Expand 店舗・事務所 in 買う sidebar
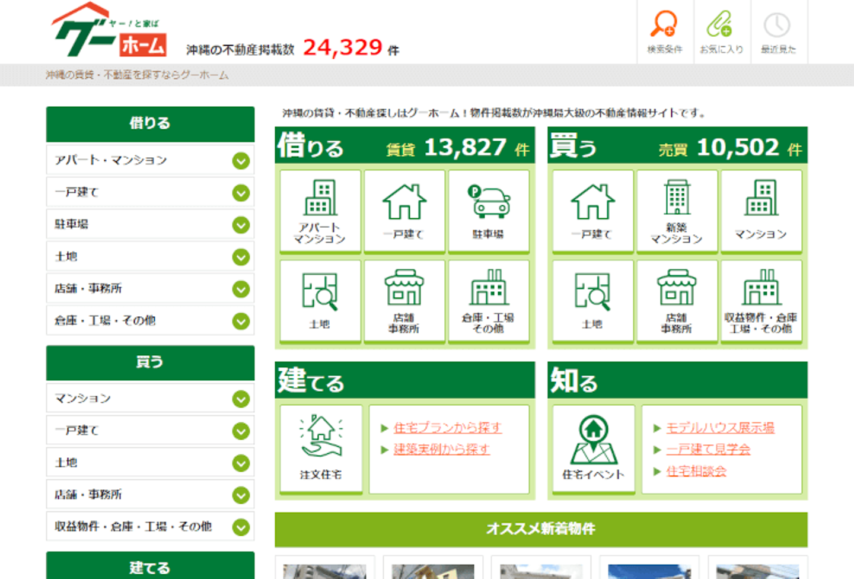Image resolution: width=854 pixels, height=579 pixels. pos(150,494)
